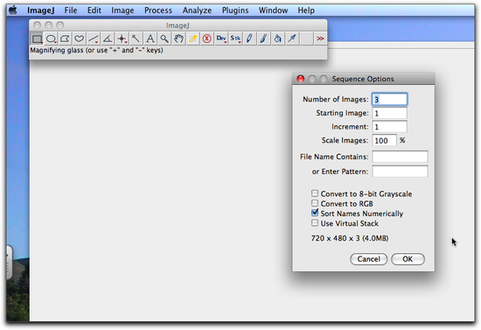Click the red circled X toolbar icon
Image resolution: width=481 pixels, height=330 pixels.
(206, 39)
